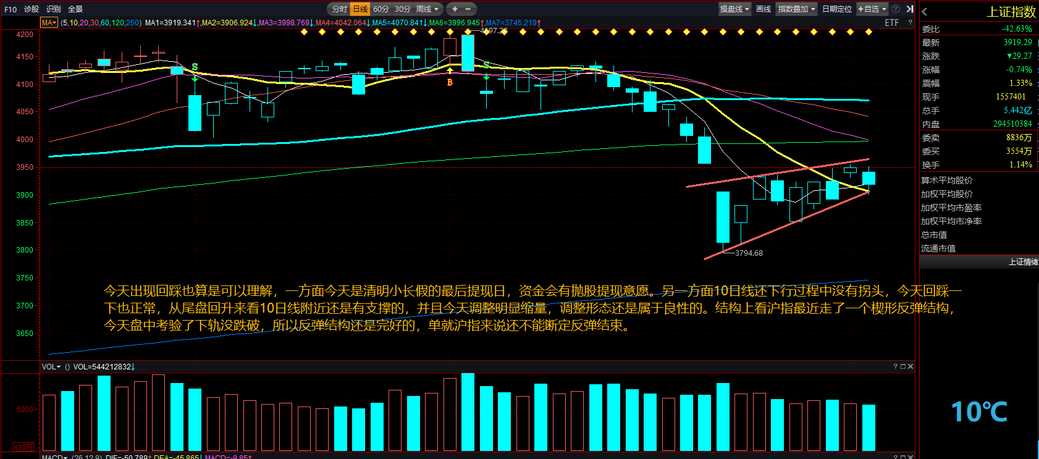Click the 日期定位 button
This screenshot has width=1039, height=459.
click(x=837, y=9)
